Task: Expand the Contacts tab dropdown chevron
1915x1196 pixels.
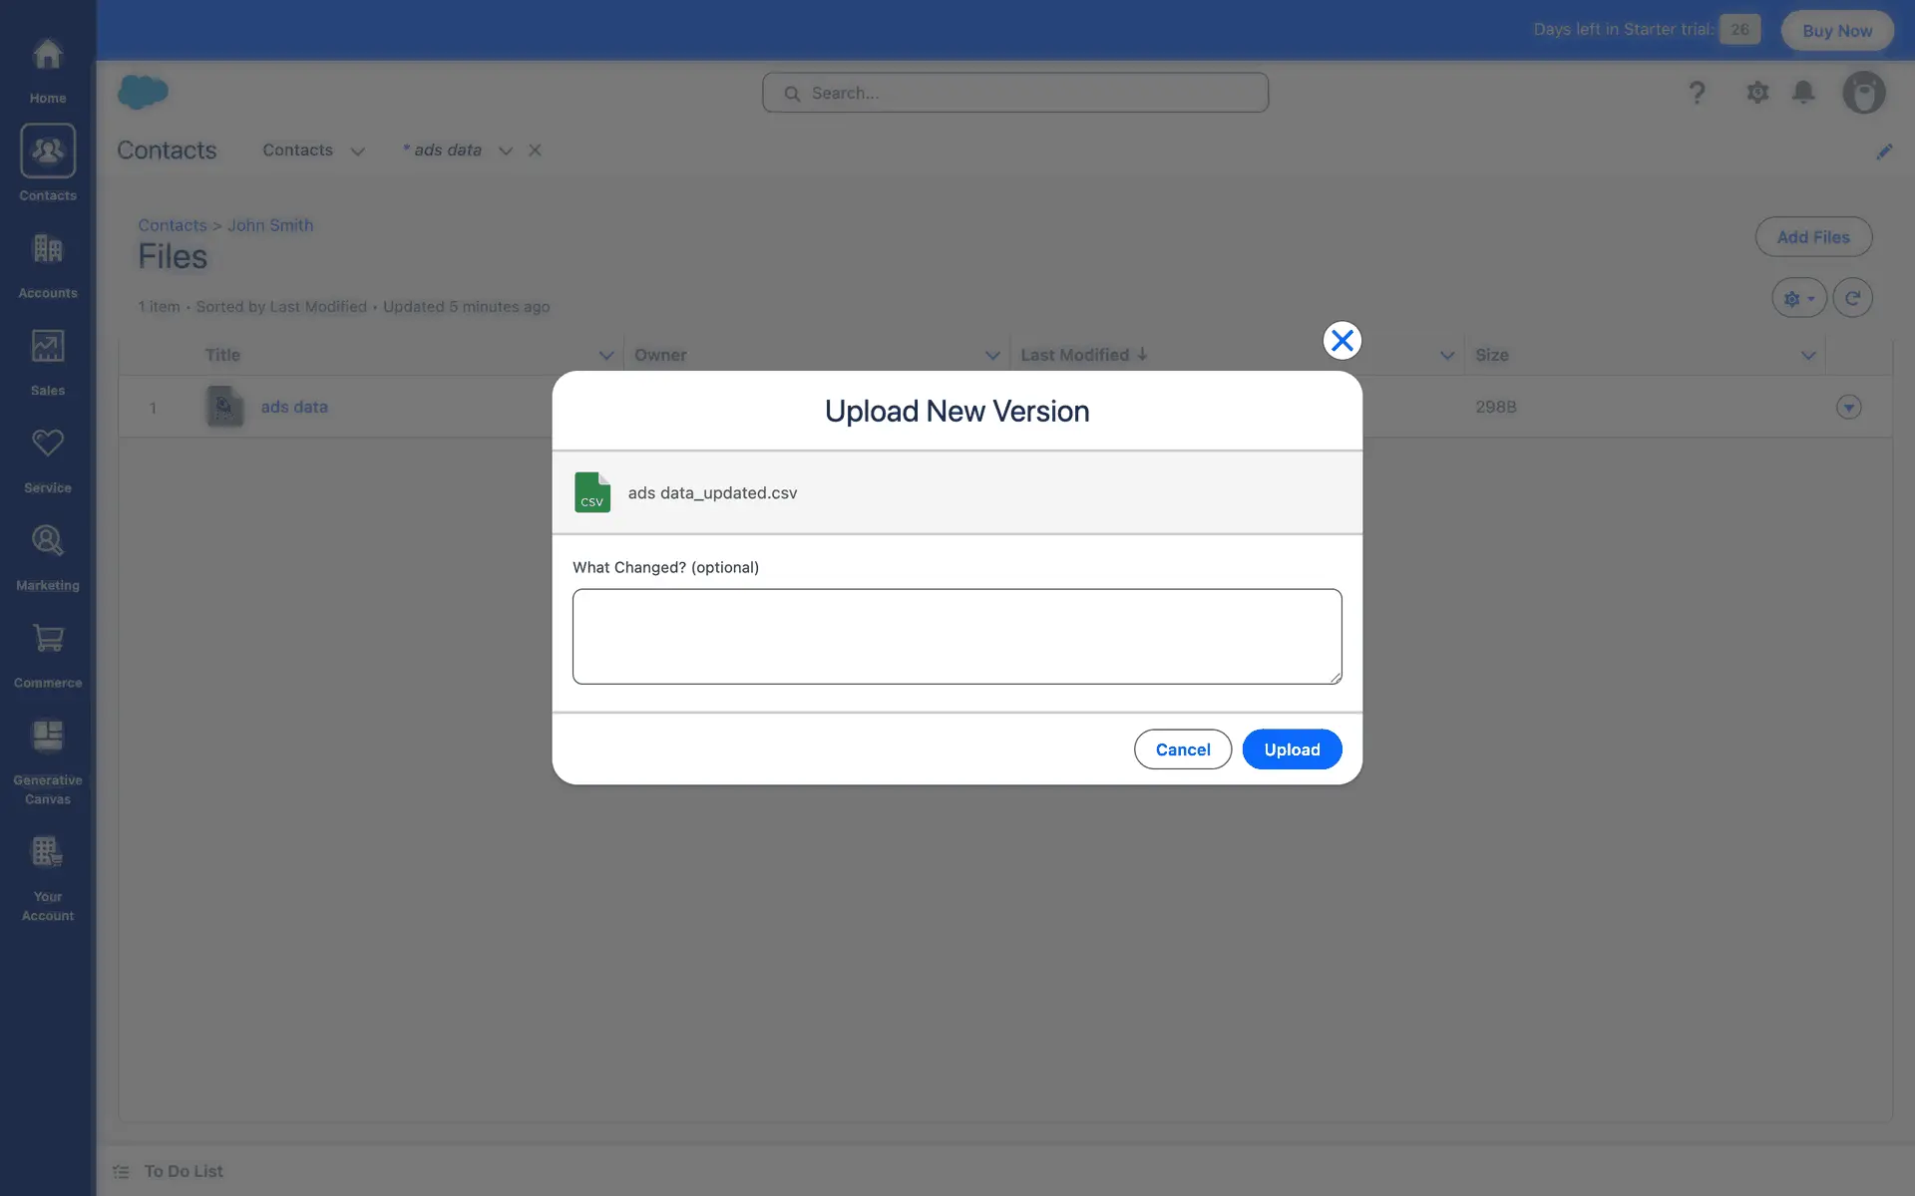Action: tap(358, 151)
